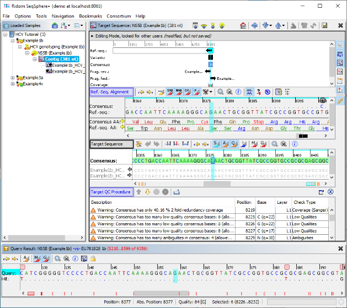Click the Target Sequence panel button
Viewport: 347px width, 308px height.
[x=111, y=144]
